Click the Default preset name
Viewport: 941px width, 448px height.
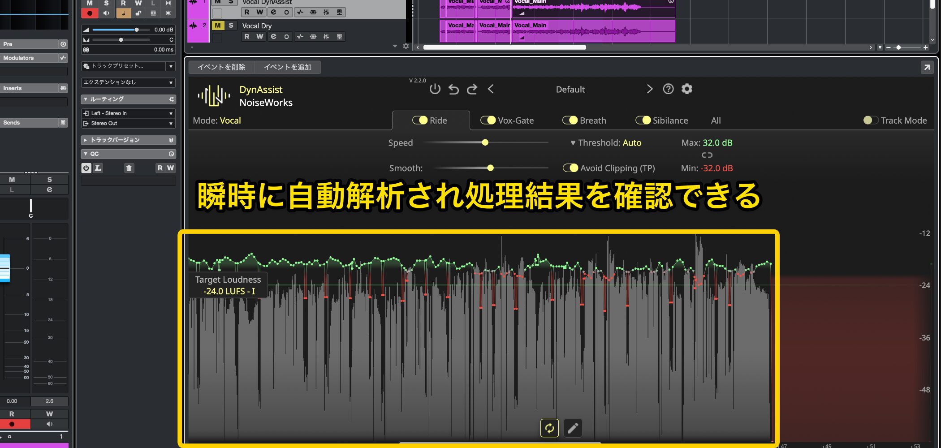570,90
